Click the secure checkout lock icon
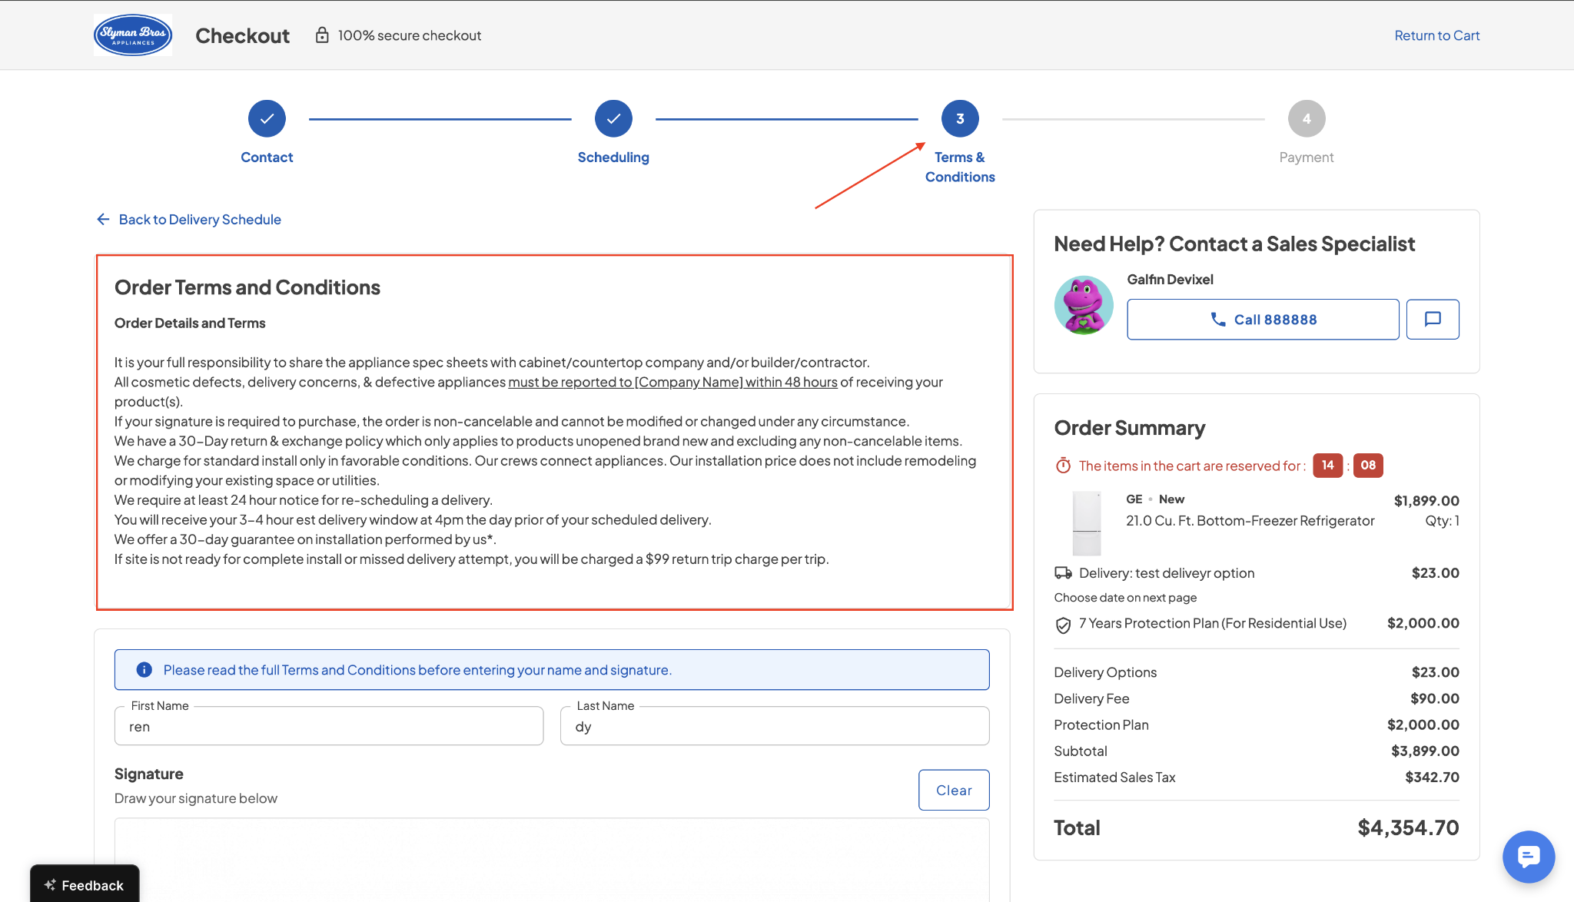Viewport: 1574px width, 902px height. coord(322,35)
